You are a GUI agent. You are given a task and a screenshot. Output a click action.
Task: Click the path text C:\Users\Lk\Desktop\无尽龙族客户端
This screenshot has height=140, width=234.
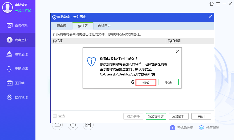click(x=127, y=74)
